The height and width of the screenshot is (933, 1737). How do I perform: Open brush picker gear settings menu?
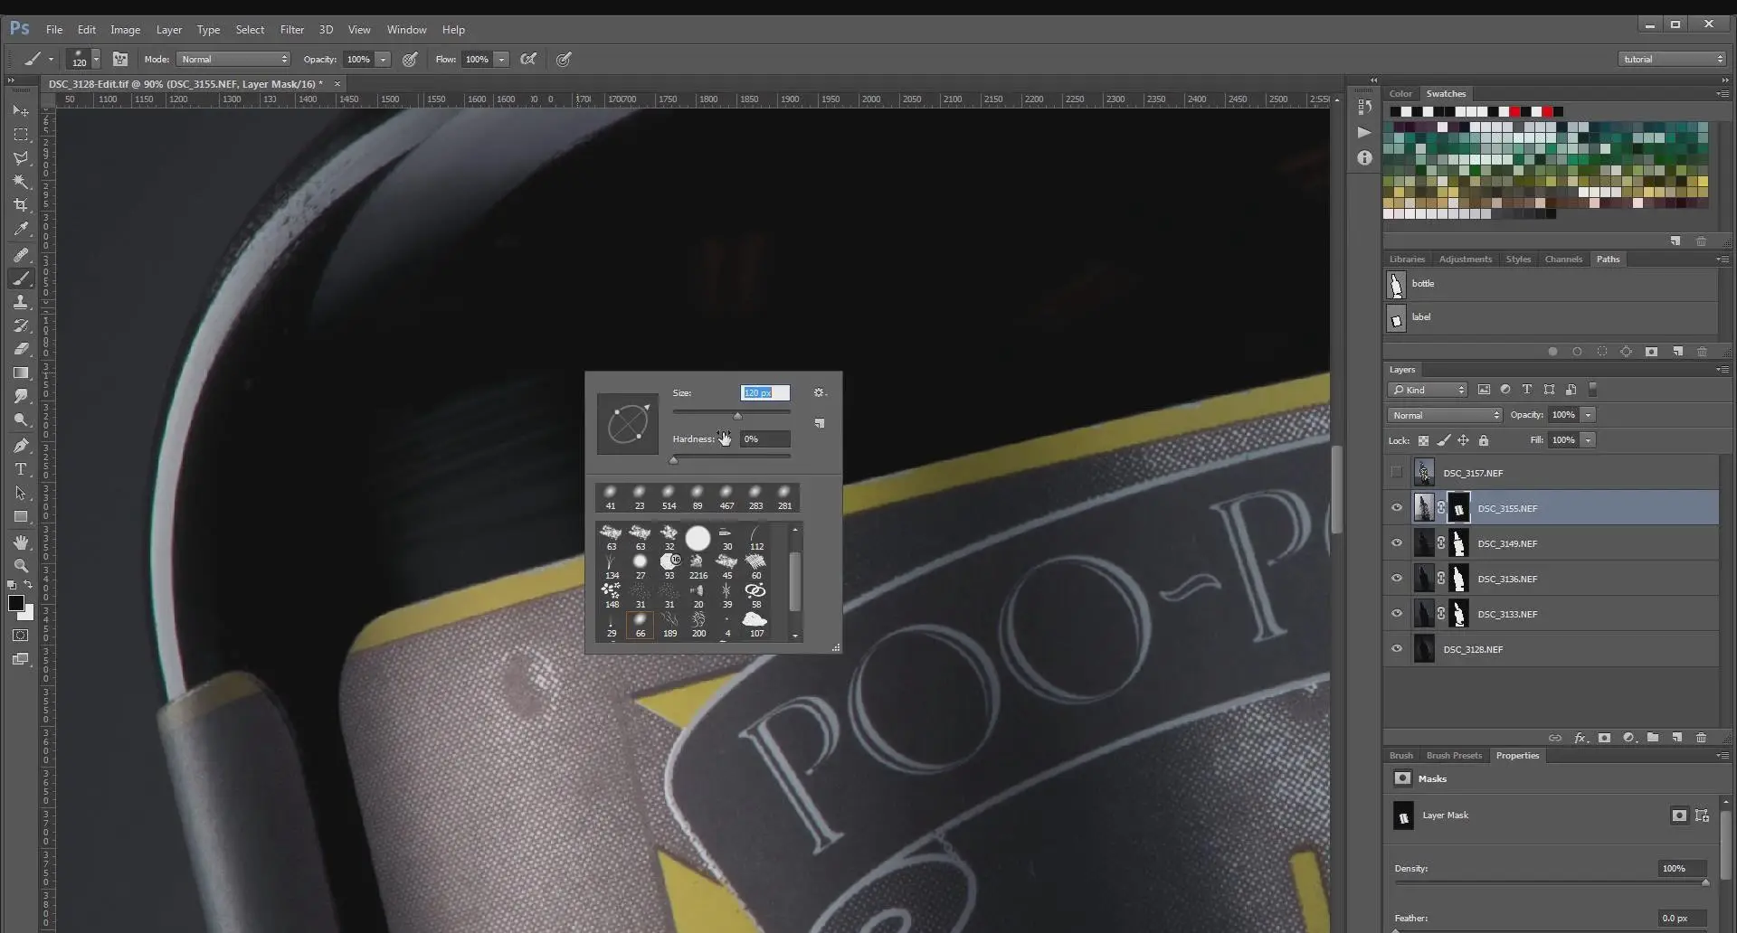pos(819,392)
